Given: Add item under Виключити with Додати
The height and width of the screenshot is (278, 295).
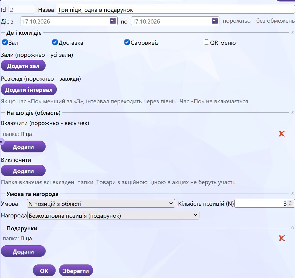Looking at the screenshot, I should coord(23,171).
